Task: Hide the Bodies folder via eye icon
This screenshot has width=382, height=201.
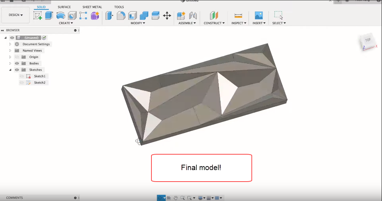Action: 17,63
